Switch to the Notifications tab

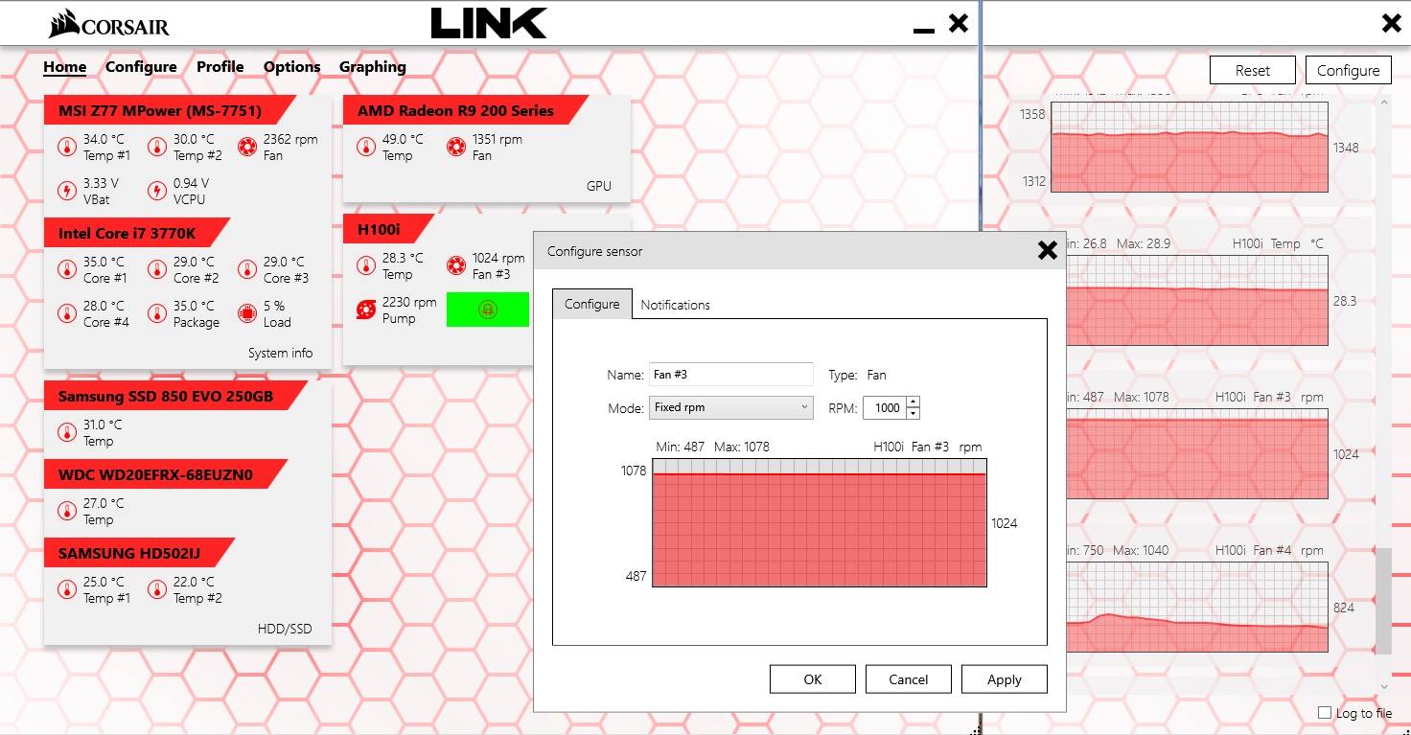pyautogui.click(x=676, y=305)
